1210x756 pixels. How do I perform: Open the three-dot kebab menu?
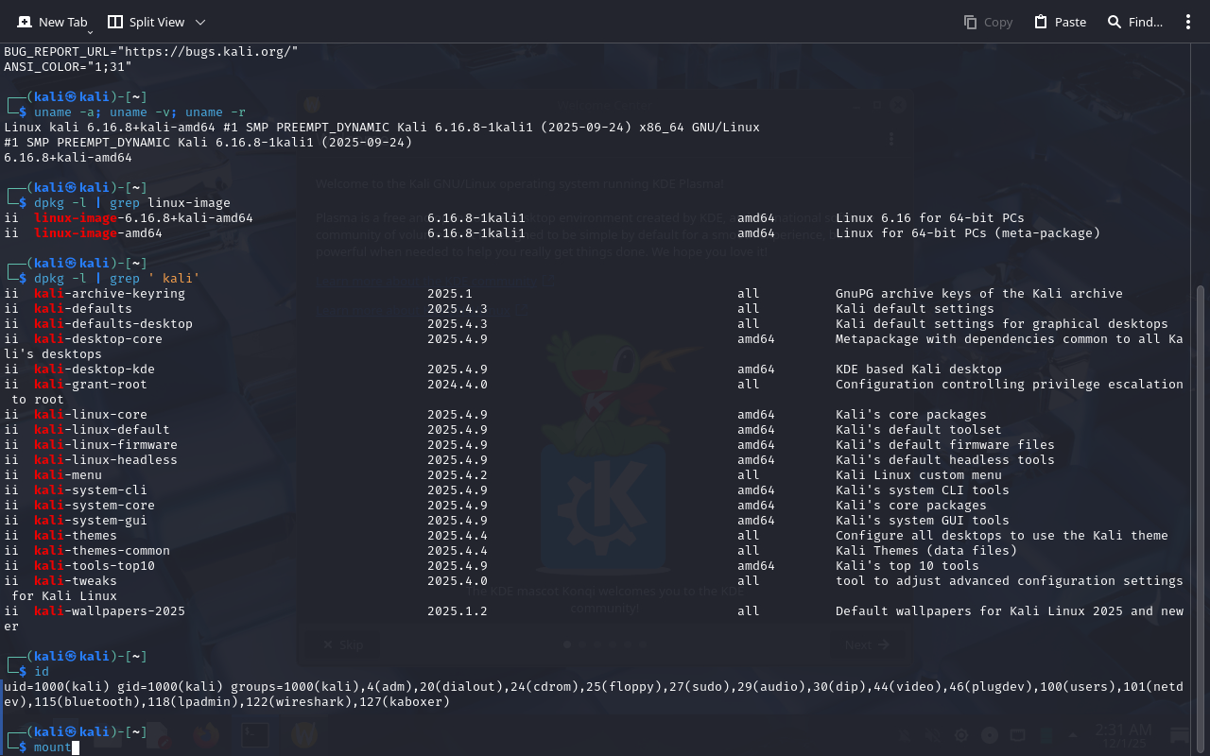click(1188, 22)
